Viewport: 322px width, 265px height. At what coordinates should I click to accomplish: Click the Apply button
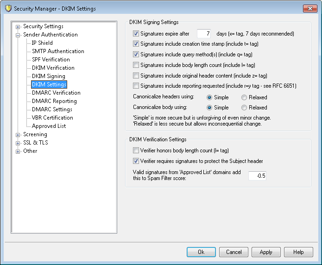pos(266,252)
